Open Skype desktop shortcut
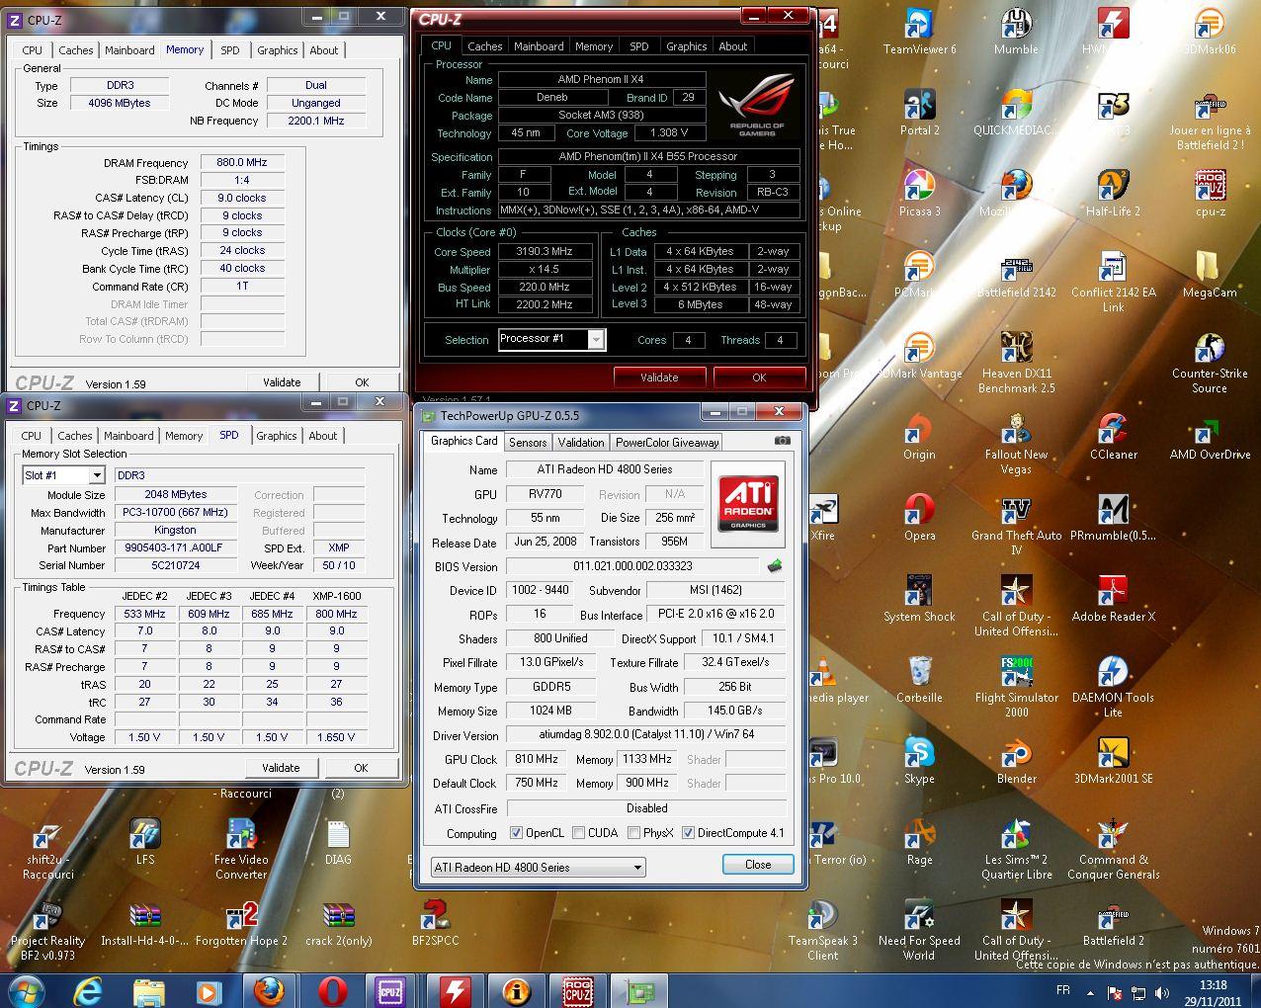 coord(919,762)
